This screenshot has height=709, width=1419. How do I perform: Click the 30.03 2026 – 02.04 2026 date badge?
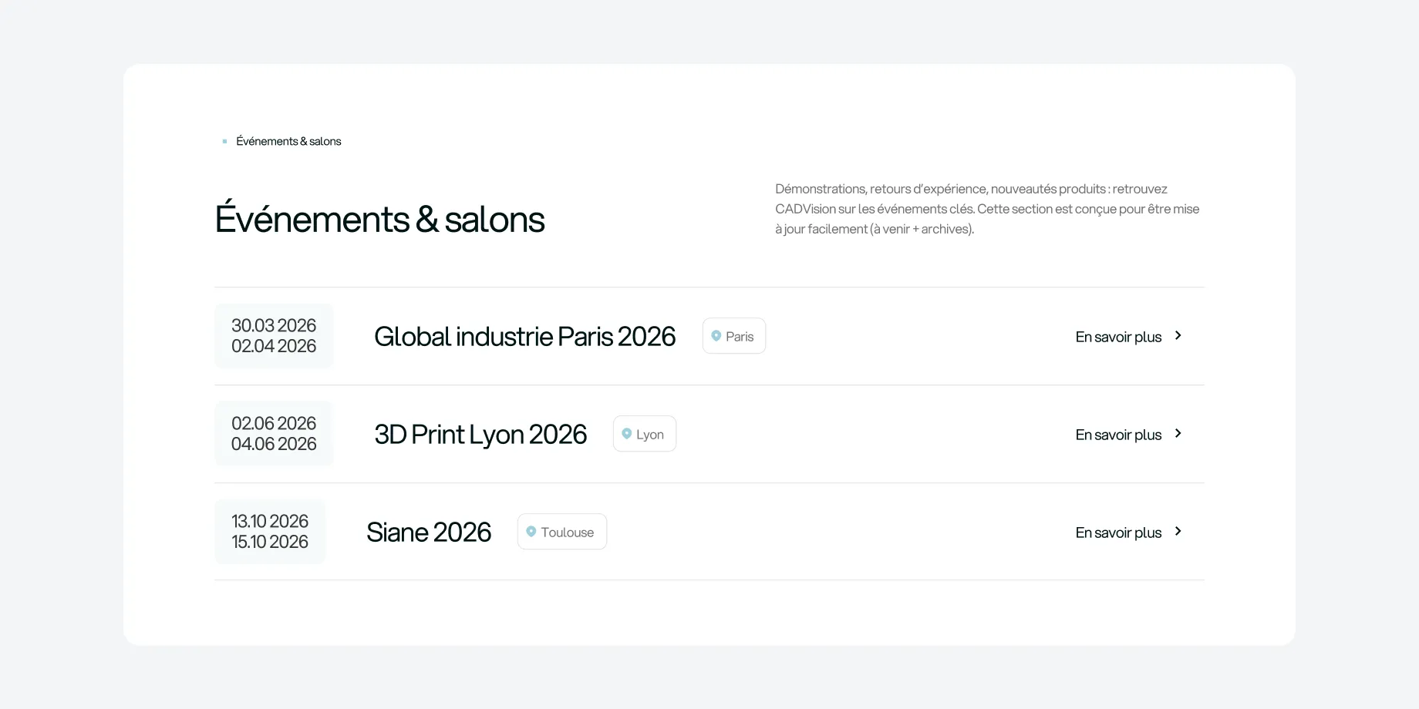274,336
